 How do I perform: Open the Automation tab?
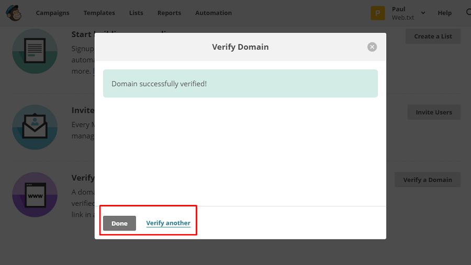[x=214, y=13]
